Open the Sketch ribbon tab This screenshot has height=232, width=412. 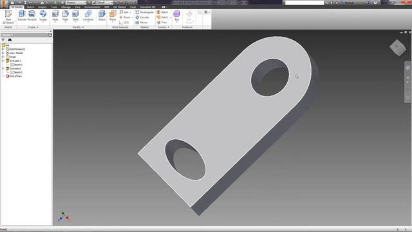click(30, 7)
